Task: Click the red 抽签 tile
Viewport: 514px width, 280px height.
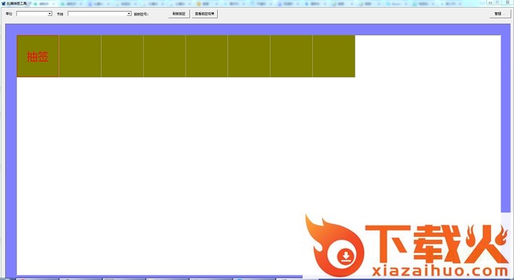Action: [37, 57]
